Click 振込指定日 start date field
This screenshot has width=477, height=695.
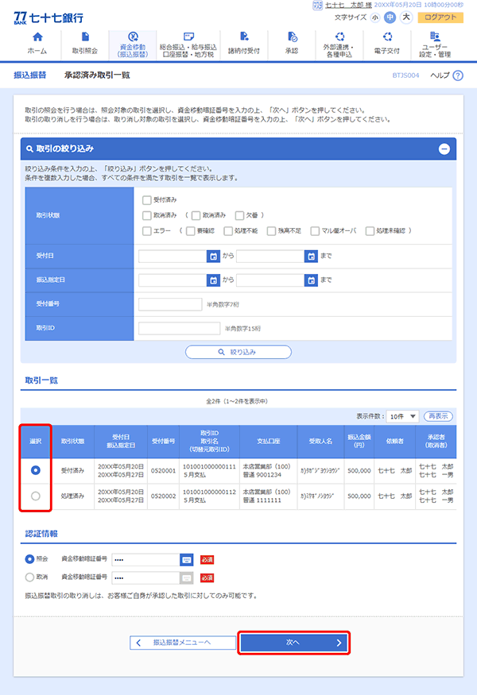(173, 280)
